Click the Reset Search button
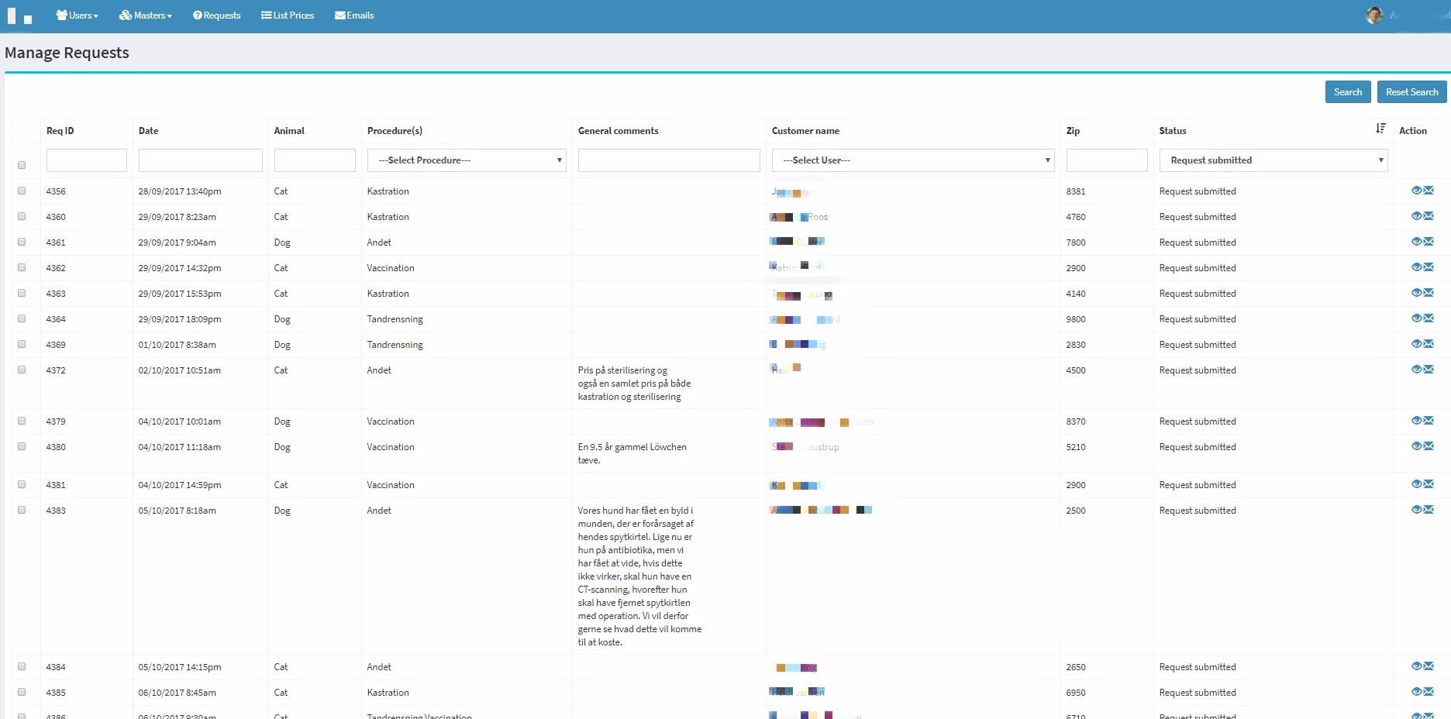 coord(1411,92)
